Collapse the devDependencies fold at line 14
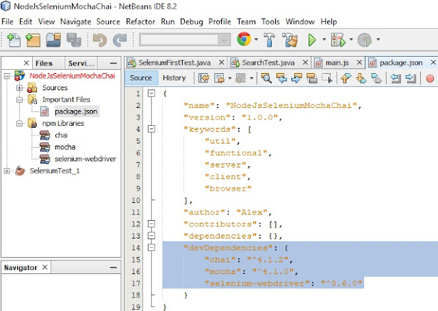The width and height of the screenshot is (438, 311). click(151, 247)
